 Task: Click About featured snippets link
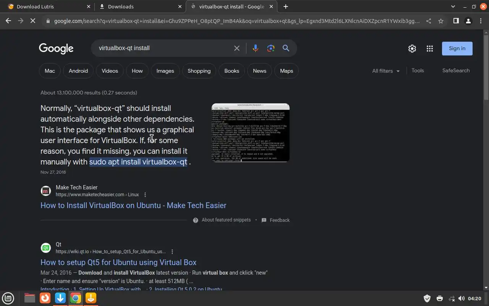[x=226, y=220]
